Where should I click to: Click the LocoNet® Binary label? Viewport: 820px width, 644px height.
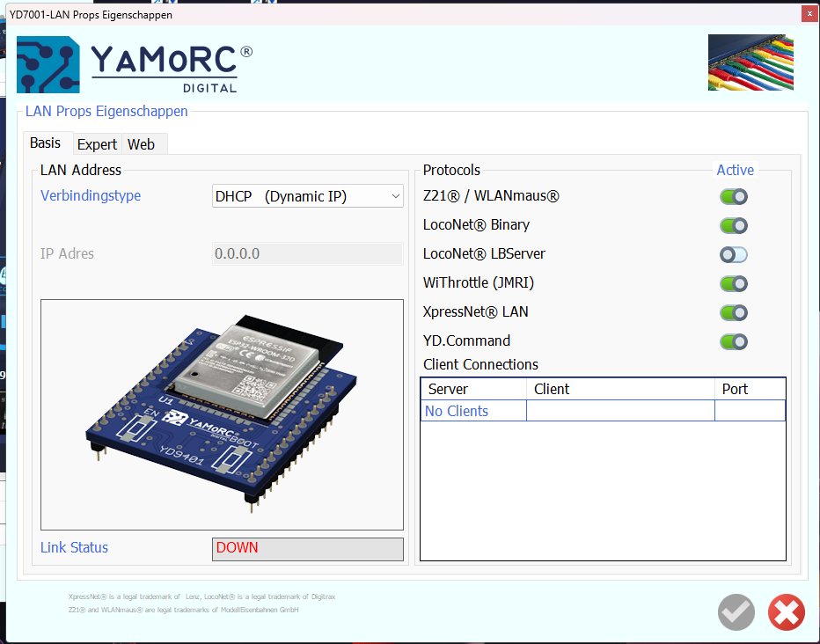[476, 224]
